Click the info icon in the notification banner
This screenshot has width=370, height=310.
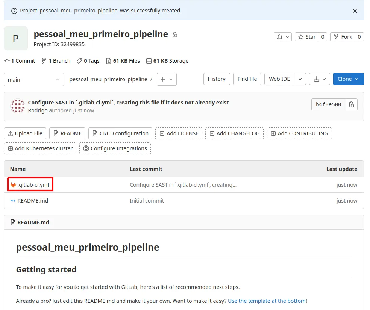(14, 11)
